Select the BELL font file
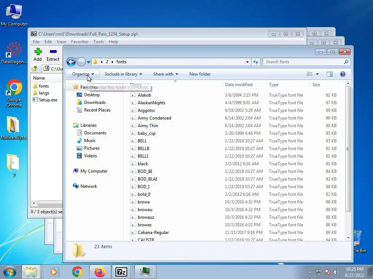Screen dimensions: 373x279 tap(142, 141)
